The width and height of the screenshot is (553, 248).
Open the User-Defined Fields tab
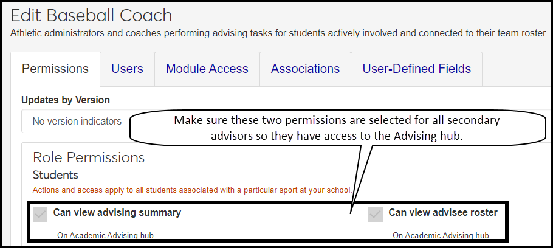416,69
